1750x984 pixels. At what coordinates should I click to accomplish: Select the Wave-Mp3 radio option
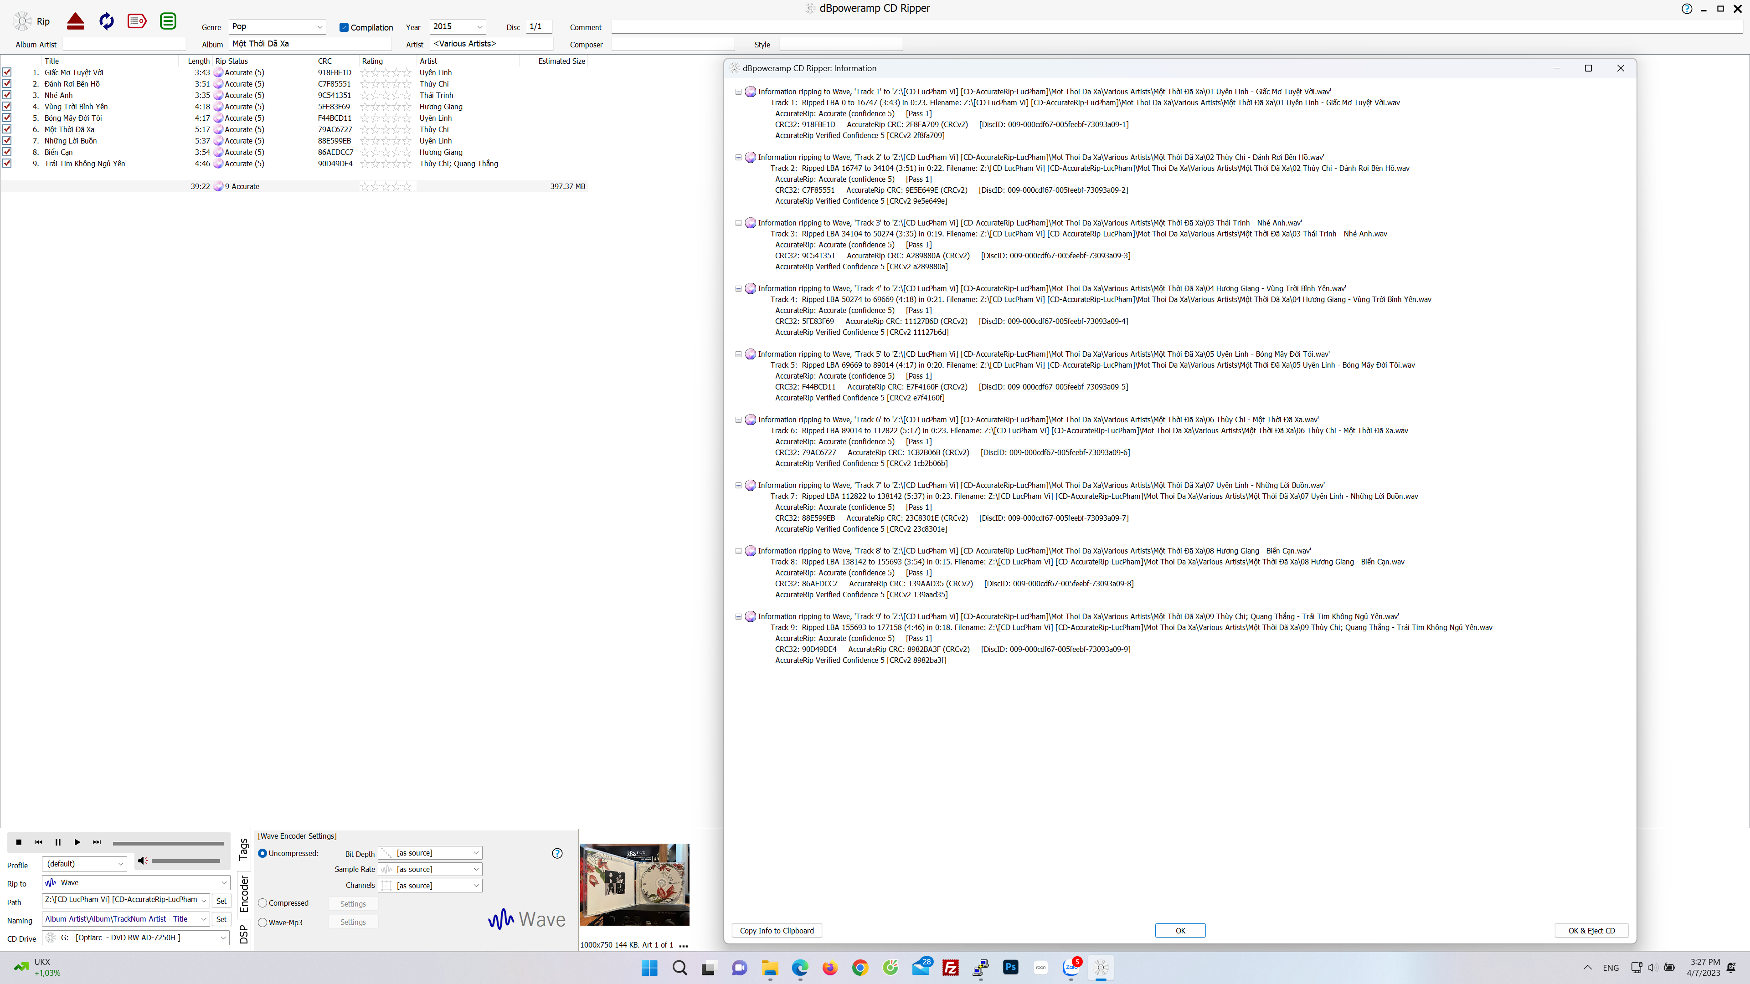tap(262, 923)
